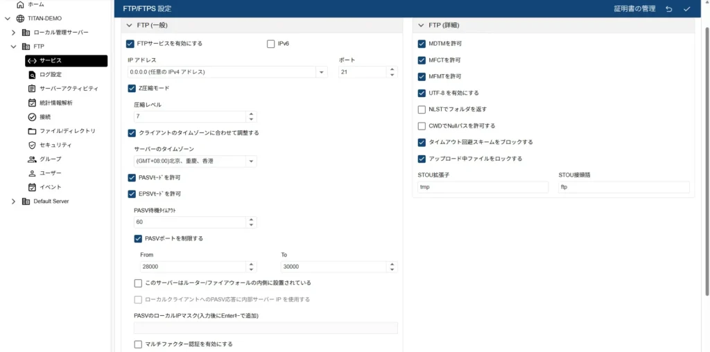Toggle MFCTを許可 checkbox
Screen dimensions: 710x352
point(422,60)
